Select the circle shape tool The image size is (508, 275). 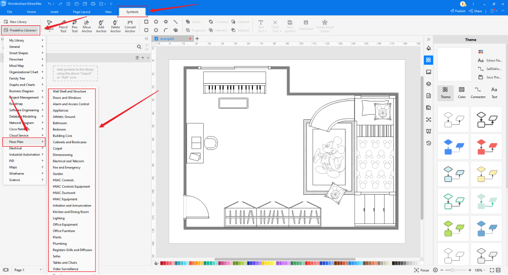[x=156, y=30]
